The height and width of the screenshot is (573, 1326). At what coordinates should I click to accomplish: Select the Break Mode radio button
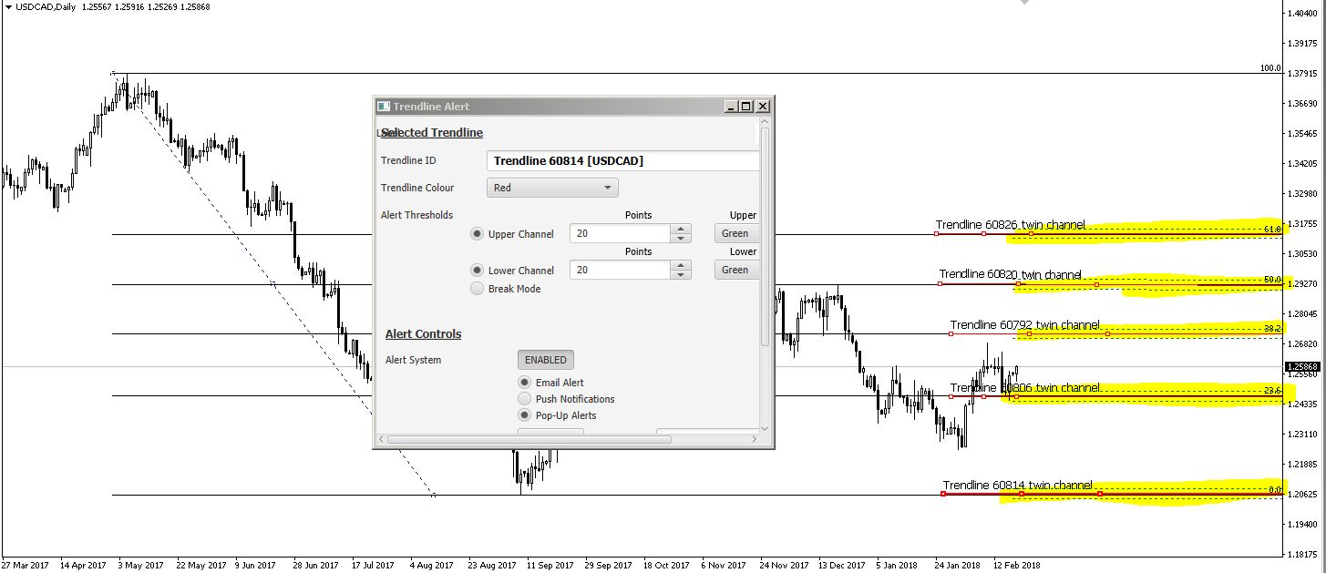[x=477, y=289]
